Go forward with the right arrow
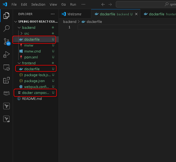The height and width of the screenshot is (162, 176). point(110,5)
